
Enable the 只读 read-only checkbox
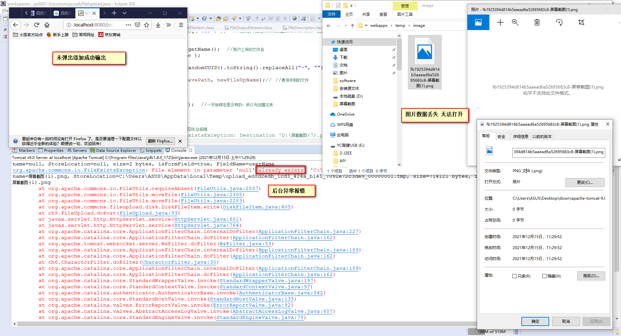pos(514,276)
